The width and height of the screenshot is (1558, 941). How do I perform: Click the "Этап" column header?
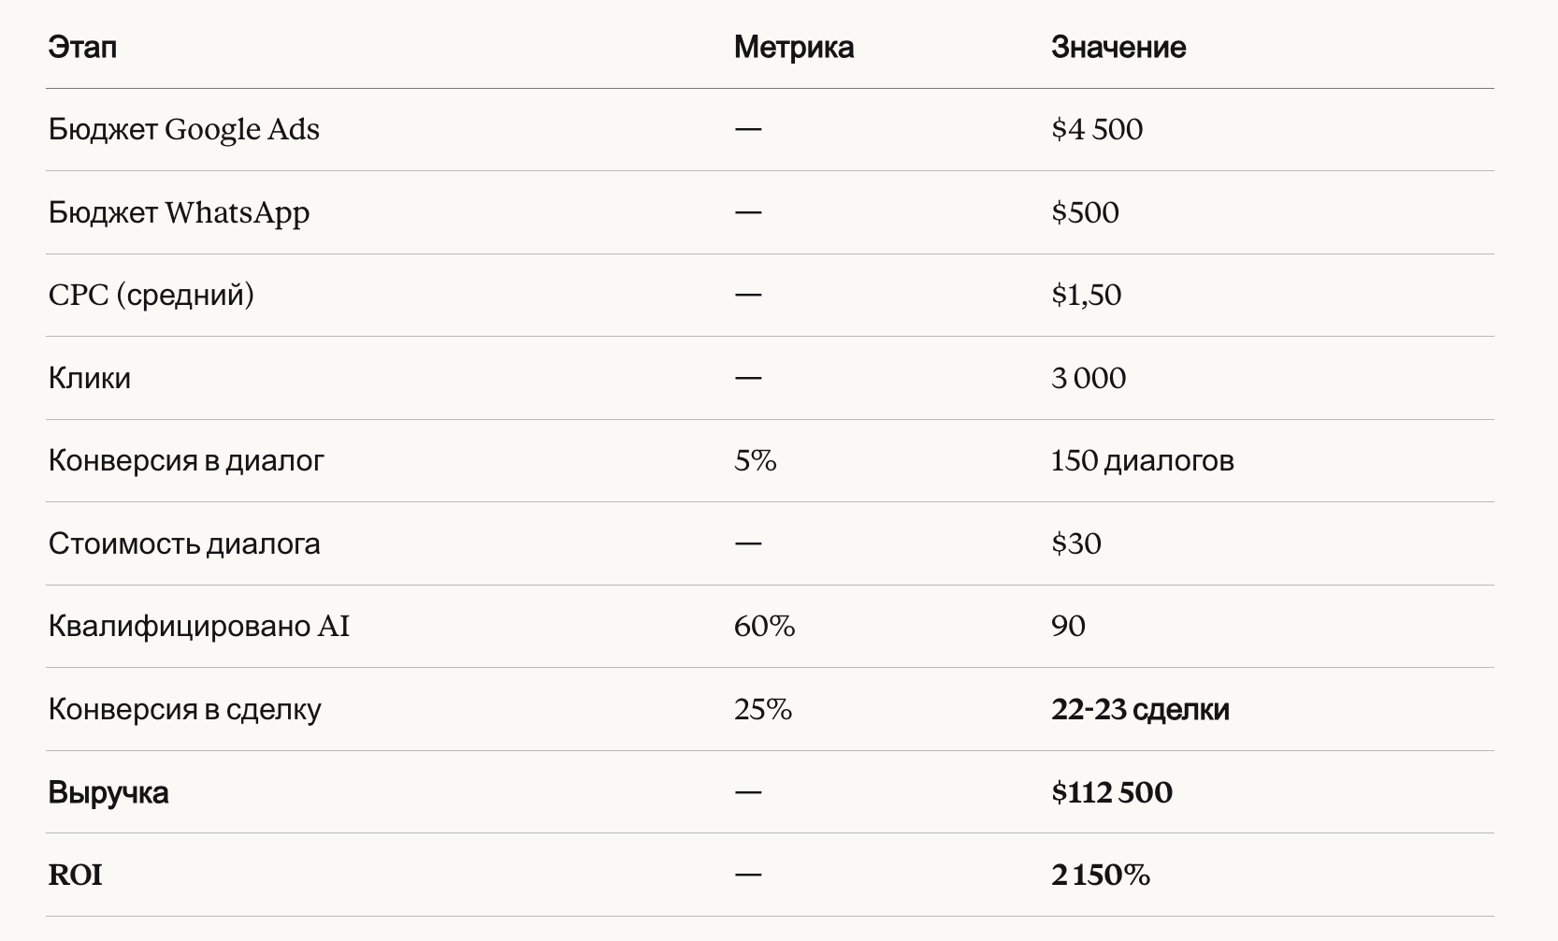coord(82,47)
